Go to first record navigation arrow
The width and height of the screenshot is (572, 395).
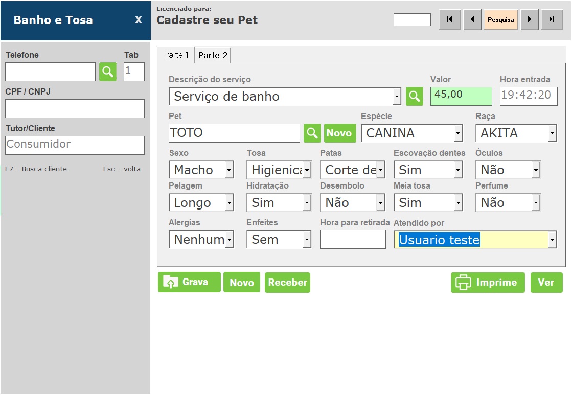(450, 20)
